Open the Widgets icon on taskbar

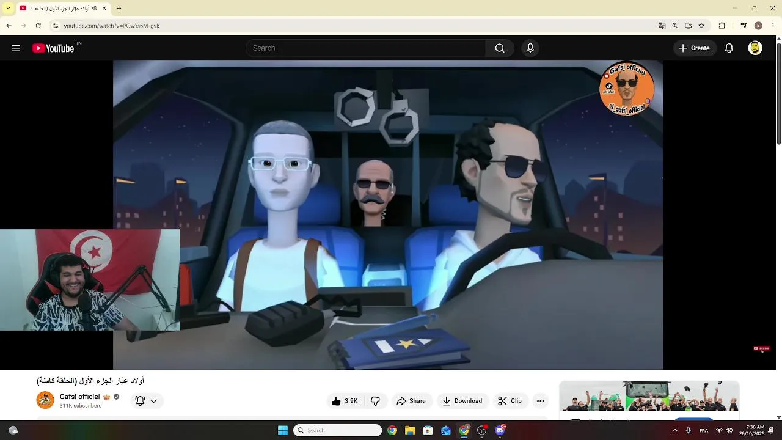(13, 430)
